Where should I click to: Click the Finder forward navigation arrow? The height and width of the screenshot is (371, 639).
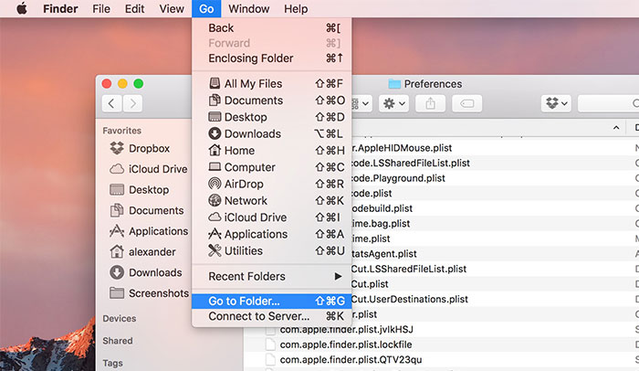pos(132,103)
